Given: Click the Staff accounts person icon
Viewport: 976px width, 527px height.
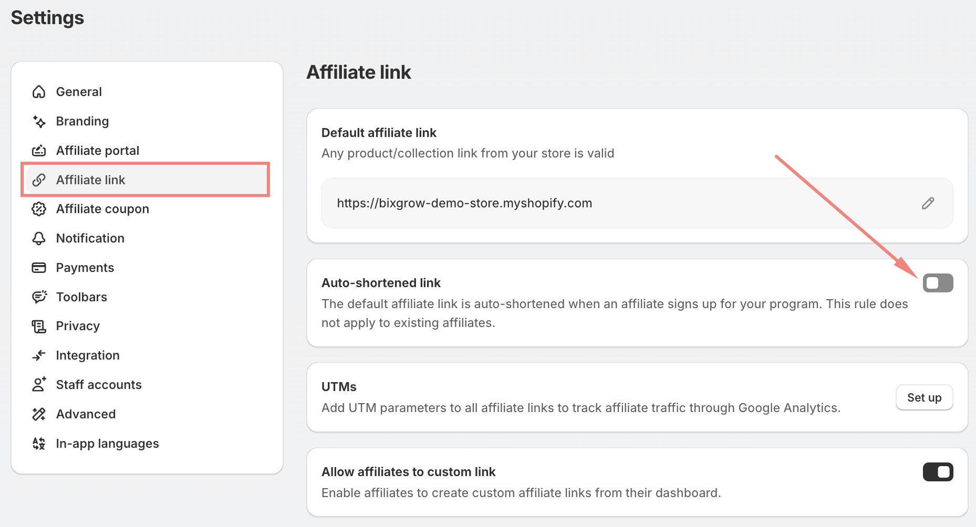Looking at the screenshot, I should 39,385.
